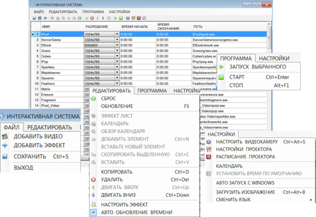Click the icon beside НАСТРОИТЬ ВИДЕОКАМЕРУ
The height and width of the screenshot is (217, 316).
pos(209,142)
